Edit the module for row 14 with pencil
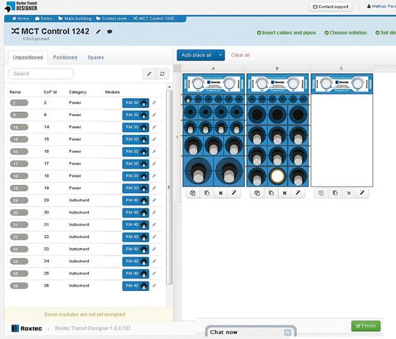Viewport: 396px width, 339px height. click(154, 127)
